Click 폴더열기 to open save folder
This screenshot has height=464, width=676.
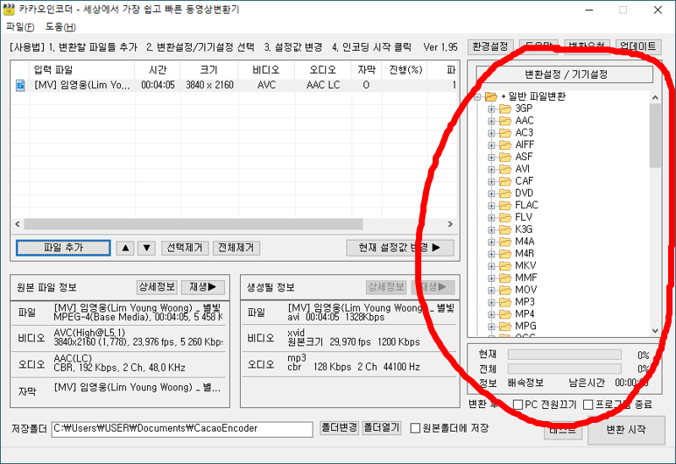(382, 428)
